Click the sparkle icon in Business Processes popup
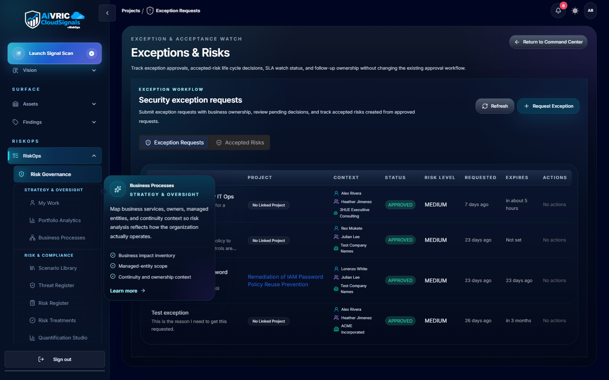 point(118,189)
